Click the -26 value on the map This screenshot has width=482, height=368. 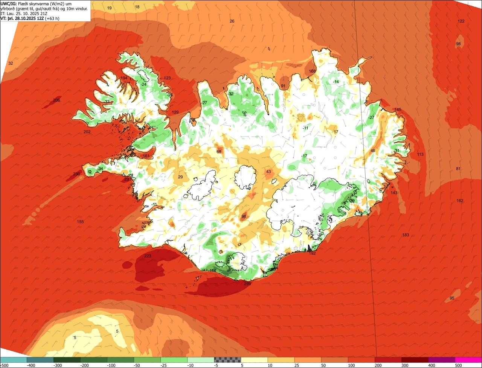click(x=170, y=95)
